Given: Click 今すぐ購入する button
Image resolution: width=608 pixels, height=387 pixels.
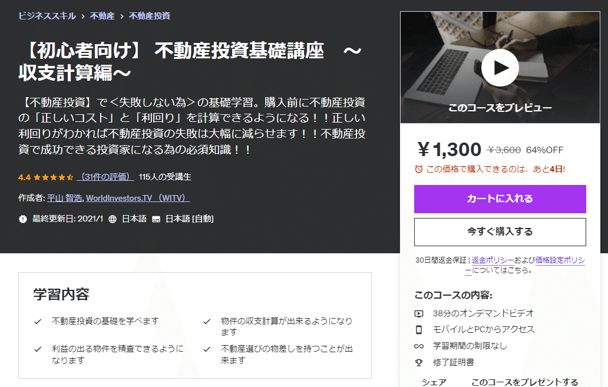Looking at the screenshot, I should click(x=500, y=232).
